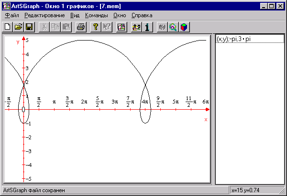Click the magnifier zoom graph icon
287x196 pixels.
[x=173, y=27]
